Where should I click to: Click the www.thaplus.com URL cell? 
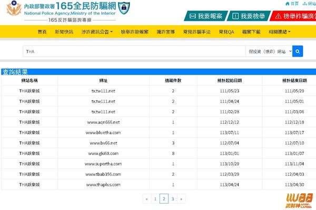pyautogui.click(x=103, y=185)
